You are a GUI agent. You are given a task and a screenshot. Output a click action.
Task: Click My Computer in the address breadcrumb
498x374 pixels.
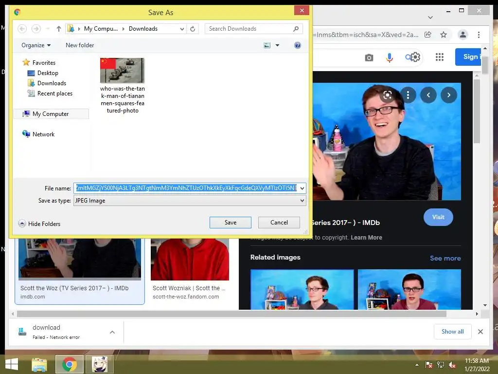pyautogui.click(x=101, y=29)
